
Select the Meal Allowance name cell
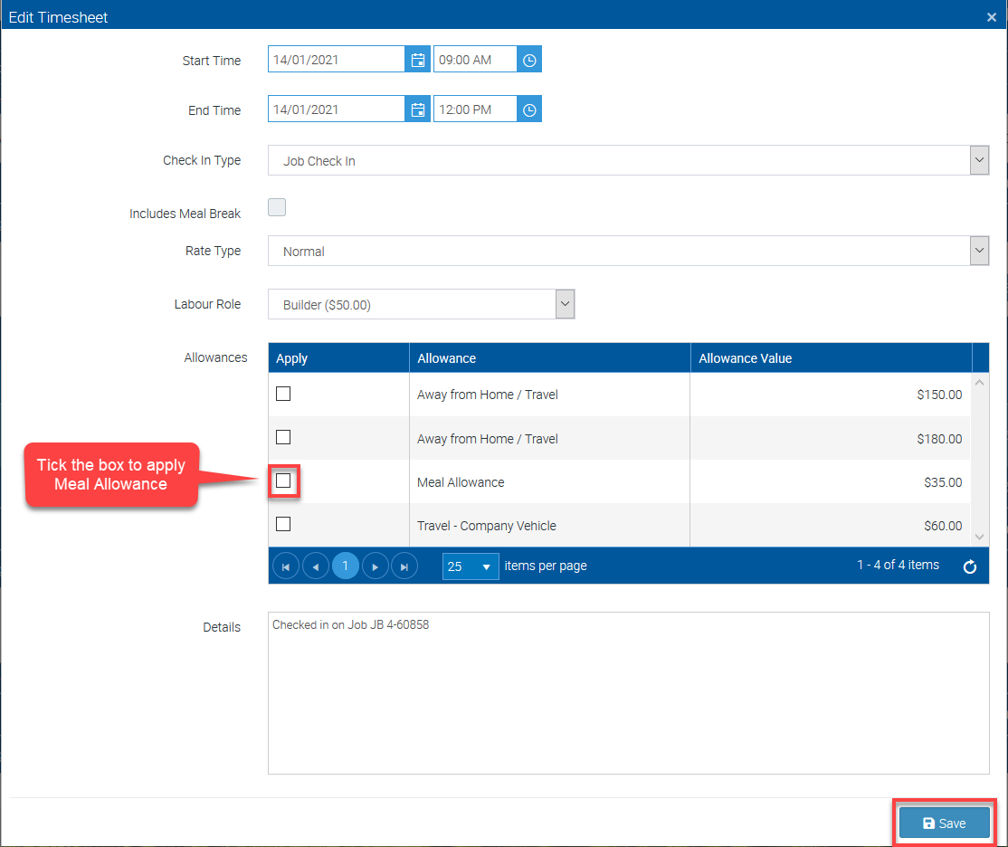click(549, 481)
